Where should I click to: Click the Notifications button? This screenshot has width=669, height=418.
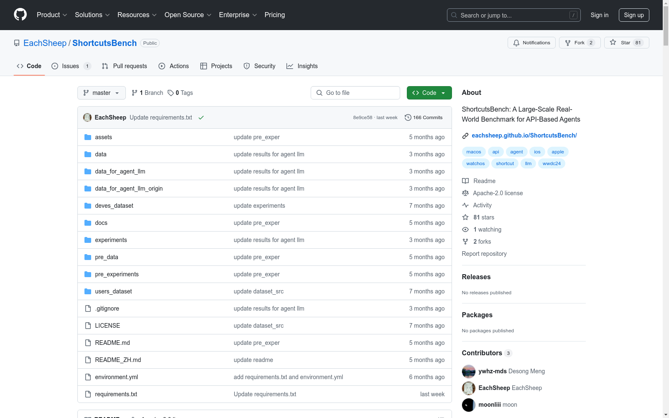coord(531,43)
